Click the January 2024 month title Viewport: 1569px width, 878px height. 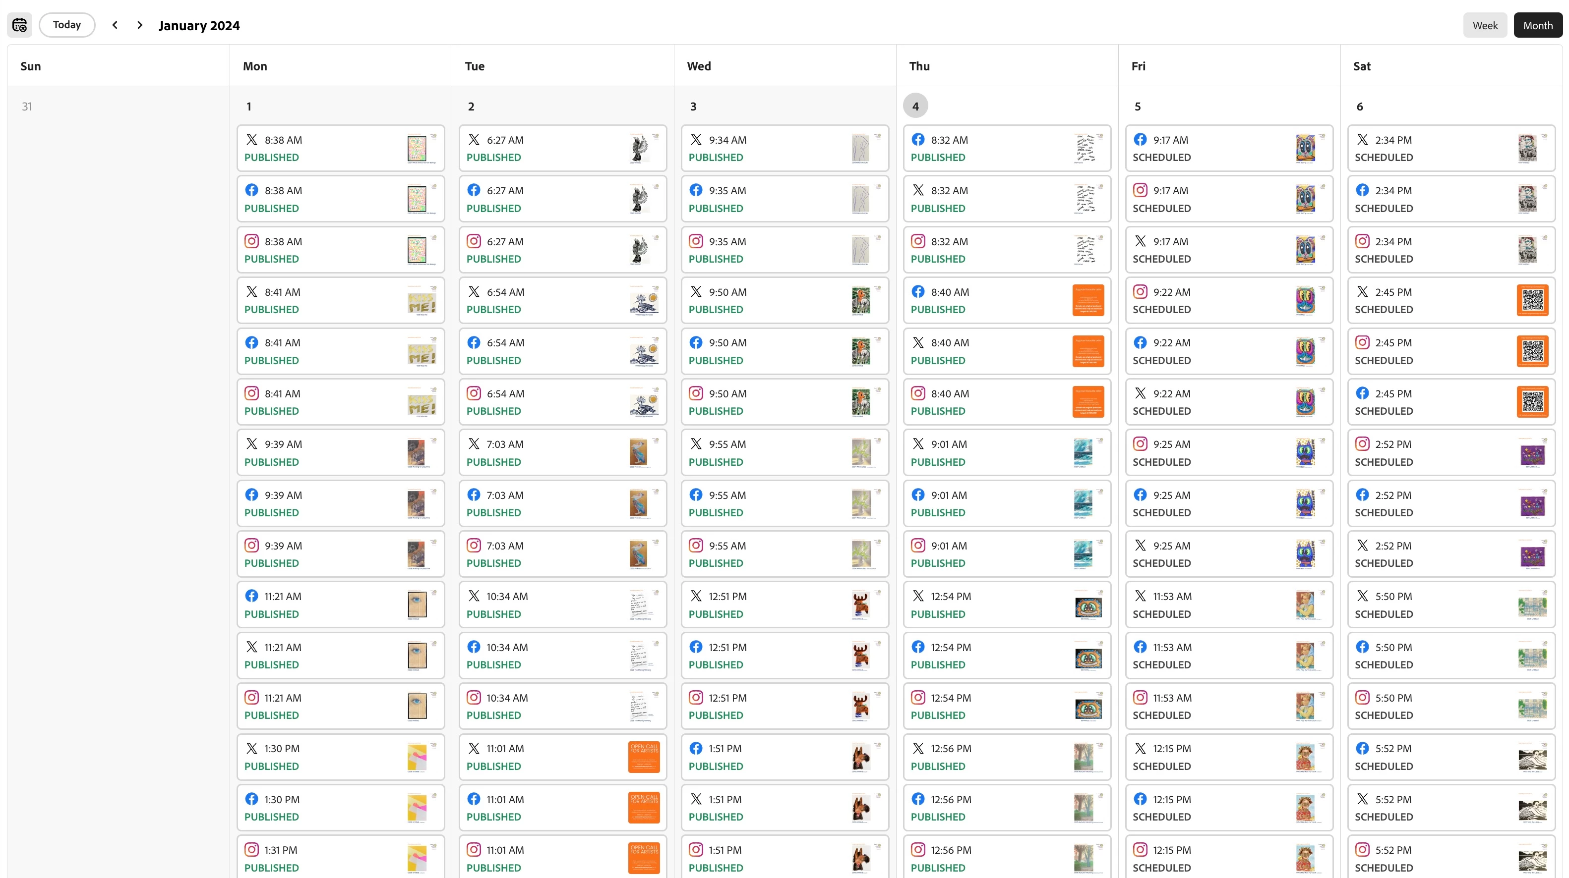click(199, 26)
